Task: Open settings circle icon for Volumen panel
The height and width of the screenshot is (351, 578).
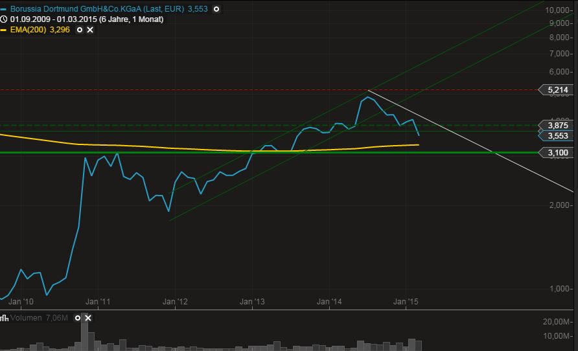Action: pyautogui.click(x=77, y=318)
